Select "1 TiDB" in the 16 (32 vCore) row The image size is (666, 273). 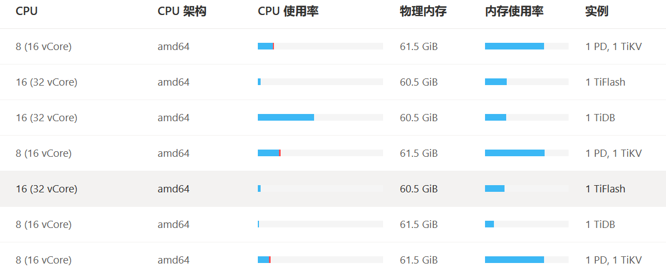pos(600,118)
